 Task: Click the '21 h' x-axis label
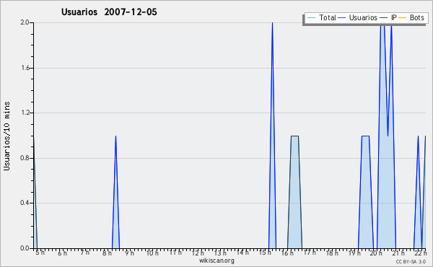pos(399,253)
